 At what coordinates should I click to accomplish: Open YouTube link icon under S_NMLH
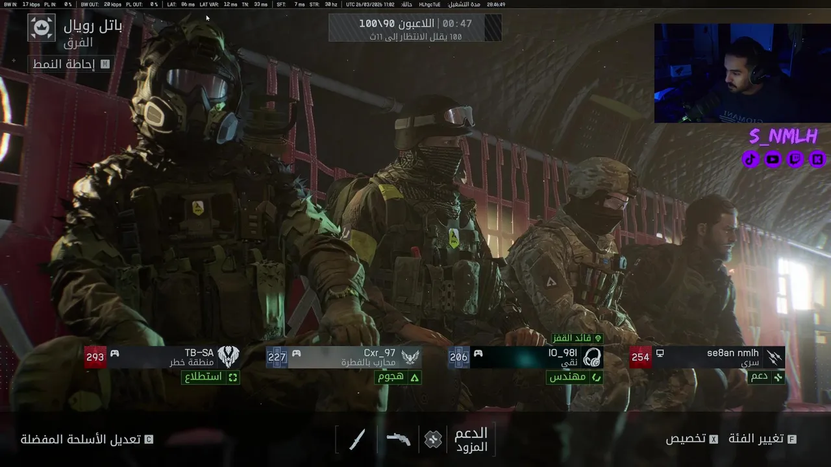pos(773,159)
